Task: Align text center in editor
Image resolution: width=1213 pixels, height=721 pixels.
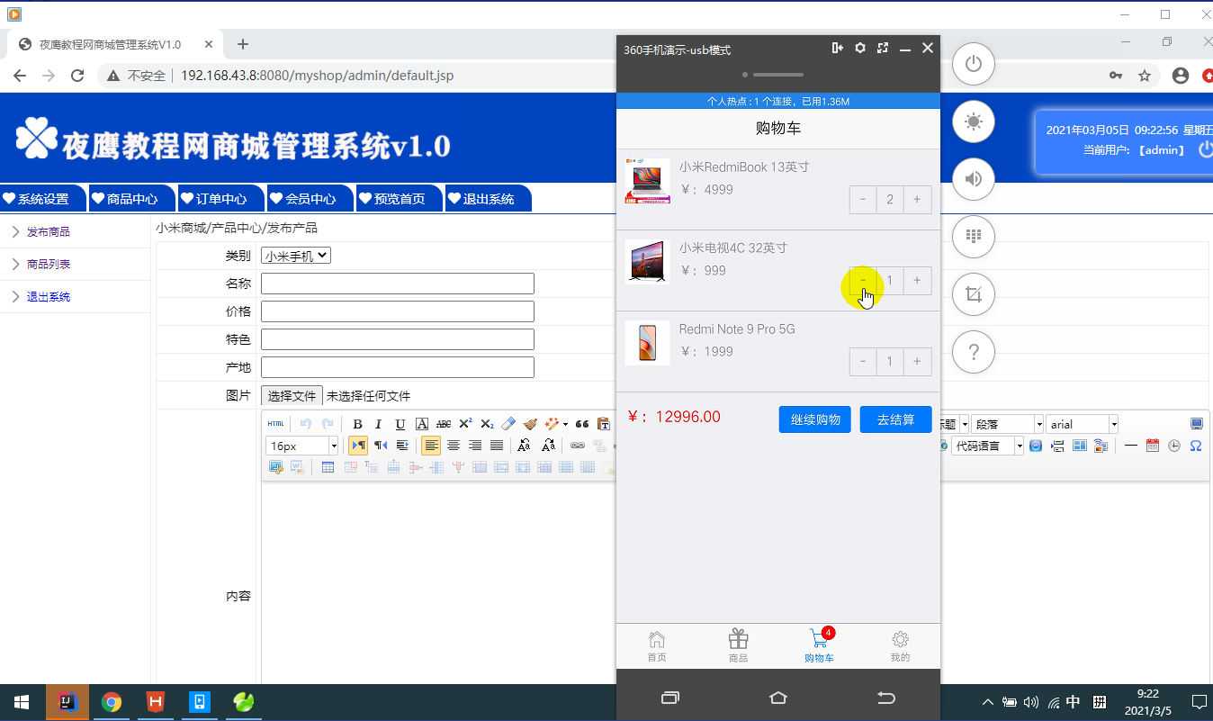Action: pos(453,446)
